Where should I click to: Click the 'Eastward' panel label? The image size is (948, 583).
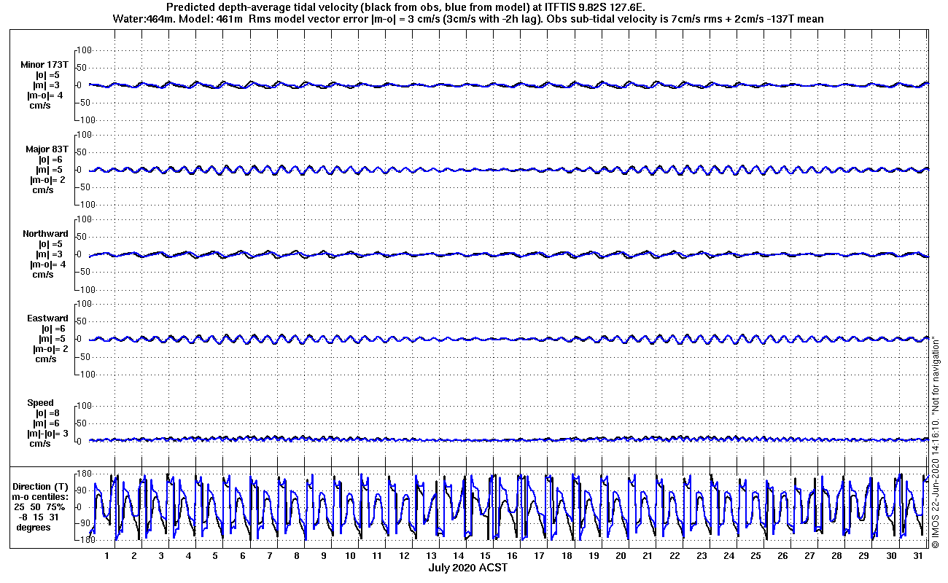(x=47, y=318)
